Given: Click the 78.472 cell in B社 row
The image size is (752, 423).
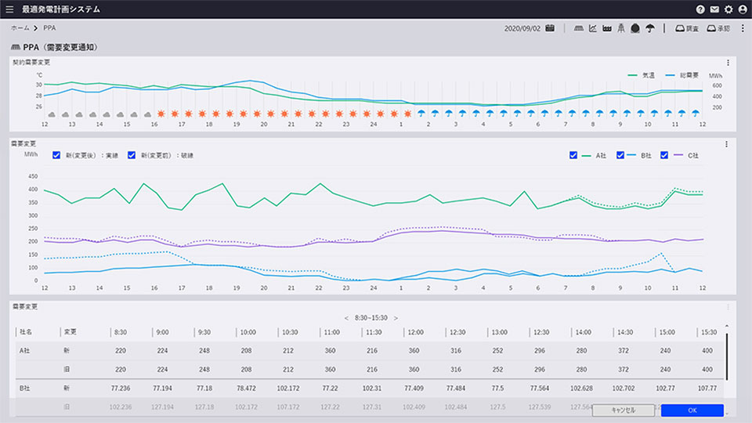Looking at the screenshot, I should [246, 388].
